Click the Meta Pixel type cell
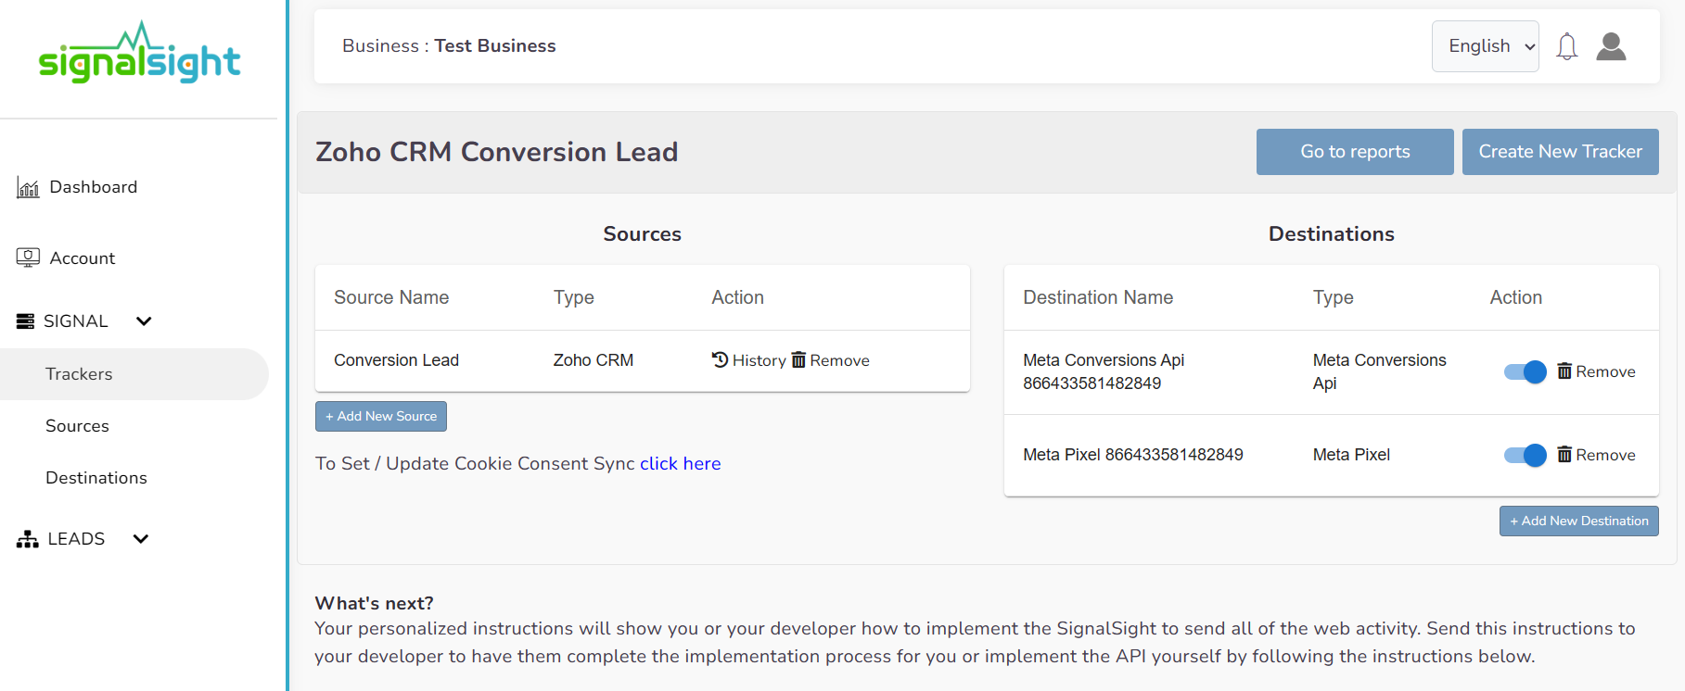Screen dimensions: 1685x691 click(x=1351, y=455)
